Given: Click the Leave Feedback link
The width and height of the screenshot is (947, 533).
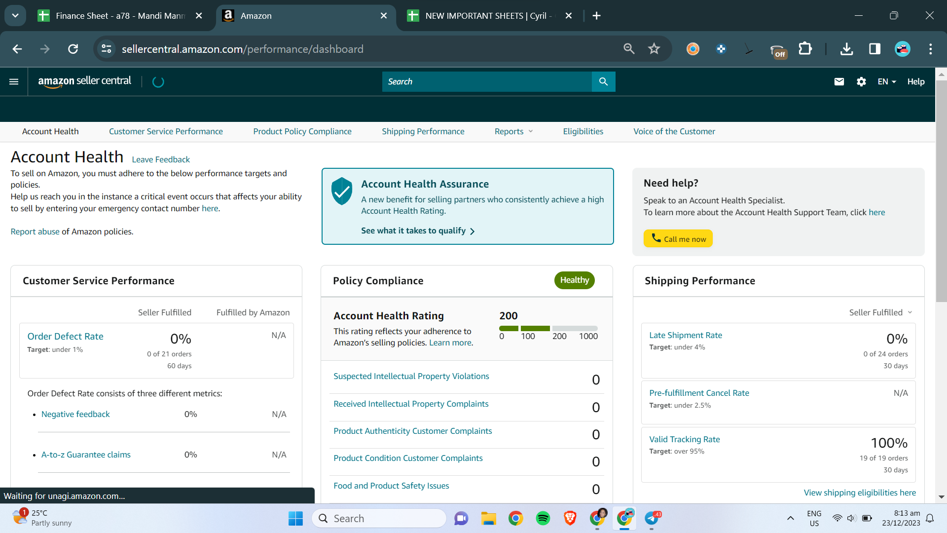Looking at the screenshot, I should [161, 159].
